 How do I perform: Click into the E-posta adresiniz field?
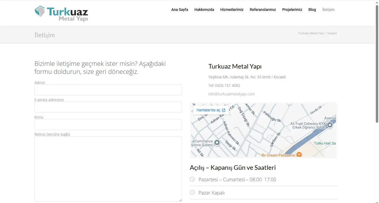(x=108, y=107)
